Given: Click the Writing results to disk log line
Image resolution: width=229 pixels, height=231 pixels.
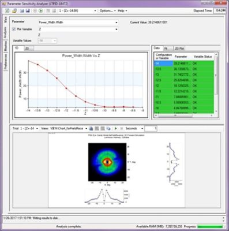Looking at the screenshot, I should [32, 218].
